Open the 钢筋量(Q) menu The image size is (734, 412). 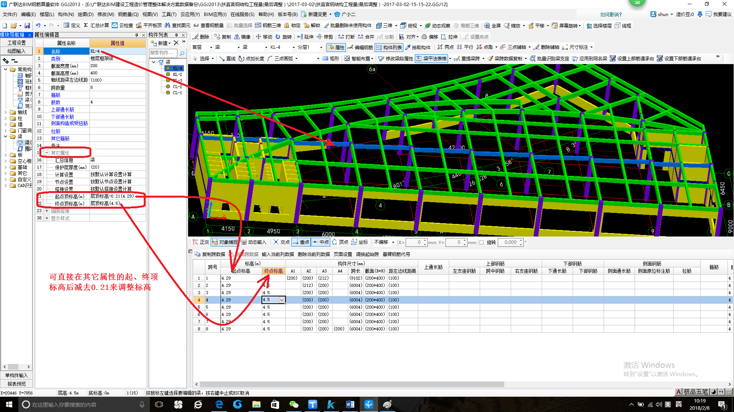click(128, 14)
